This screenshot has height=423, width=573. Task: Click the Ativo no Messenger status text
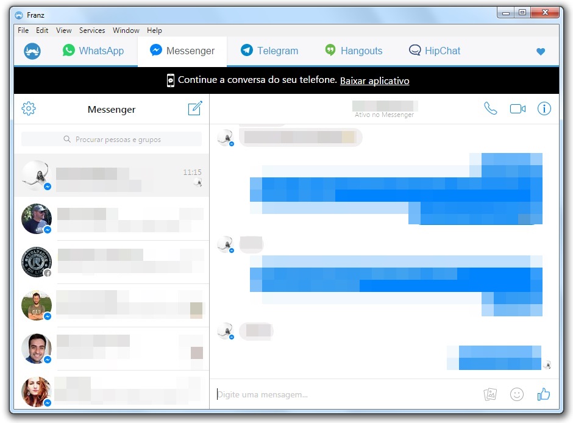[x=384, y=115]
